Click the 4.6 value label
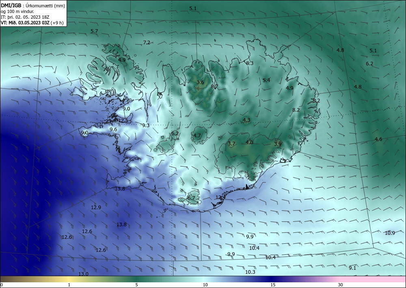 coord(378,139)
